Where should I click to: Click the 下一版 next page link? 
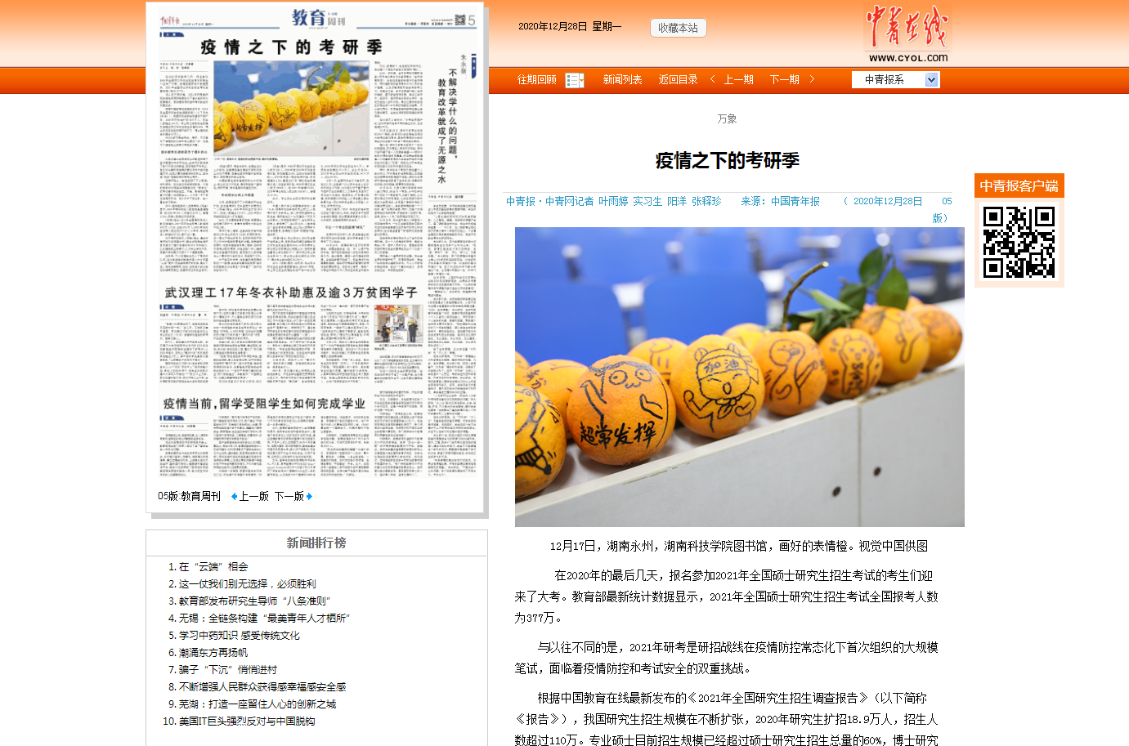(289, 497)
